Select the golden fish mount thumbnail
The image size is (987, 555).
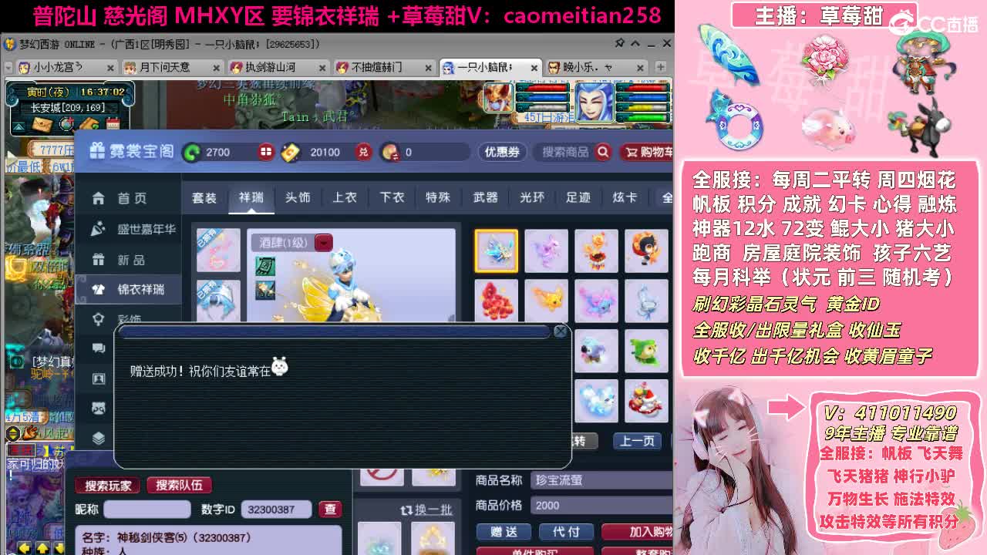point(546,301)
